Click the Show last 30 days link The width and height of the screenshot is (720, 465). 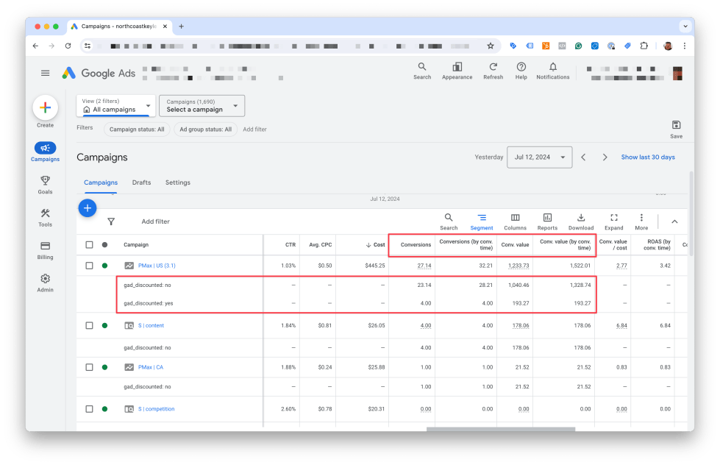(647, 157)
